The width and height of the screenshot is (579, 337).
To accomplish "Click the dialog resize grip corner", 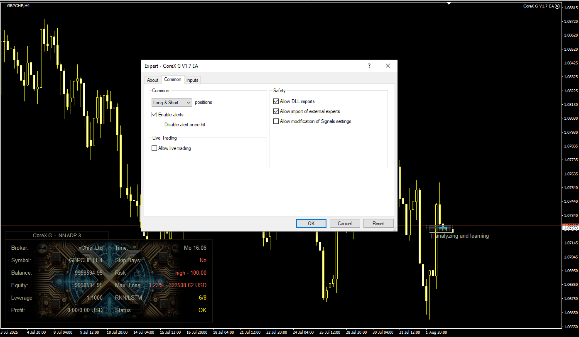I will point(395,229).
